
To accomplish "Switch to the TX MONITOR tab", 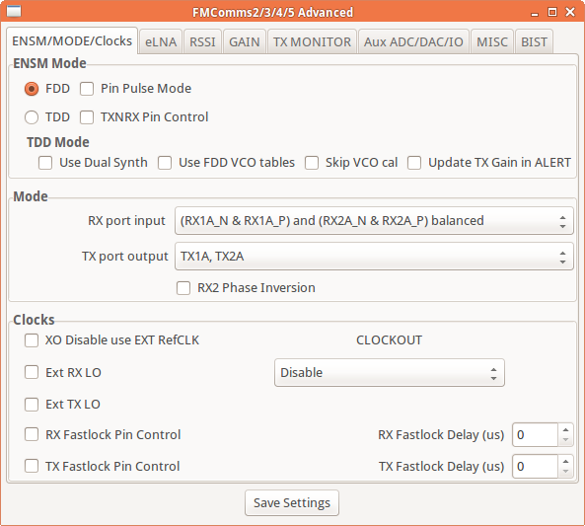I will pyautogui.click(x=312, y=41).
